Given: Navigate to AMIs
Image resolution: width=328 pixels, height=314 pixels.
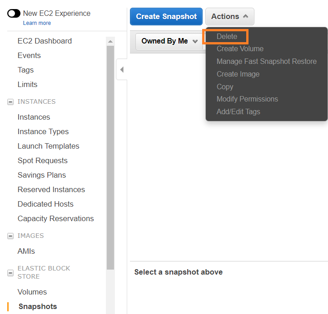Looking at the screenshot, I should 26,251.
